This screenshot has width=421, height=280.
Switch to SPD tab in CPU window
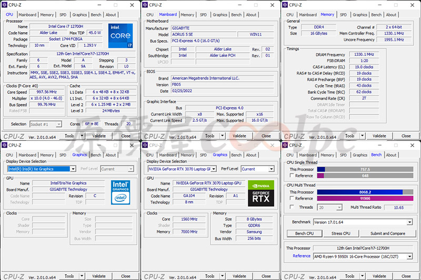click(63, 15)
